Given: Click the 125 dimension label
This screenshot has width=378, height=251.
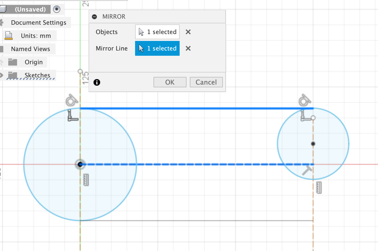Looking at the screenshot, I should (86, 78).
